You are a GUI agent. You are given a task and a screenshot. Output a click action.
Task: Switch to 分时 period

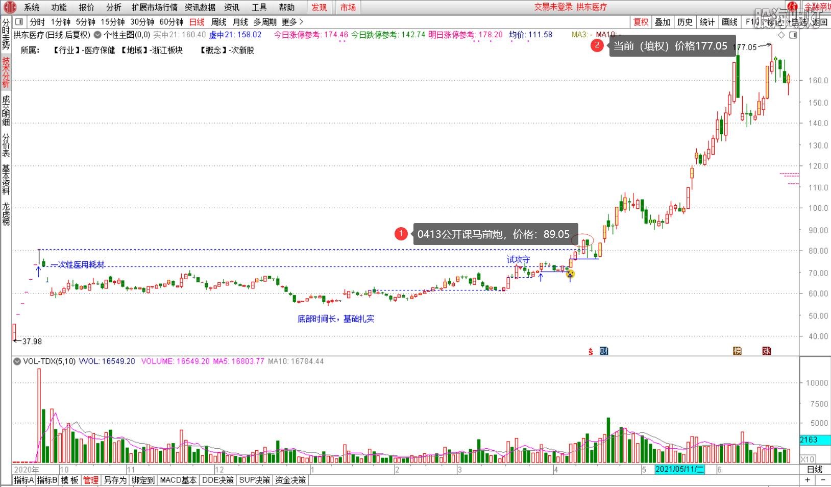[x=37, y=22]
